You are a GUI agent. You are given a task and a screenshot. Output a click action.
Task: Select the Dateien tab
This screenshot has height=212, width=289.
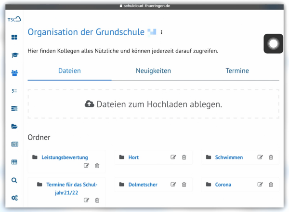69,71
